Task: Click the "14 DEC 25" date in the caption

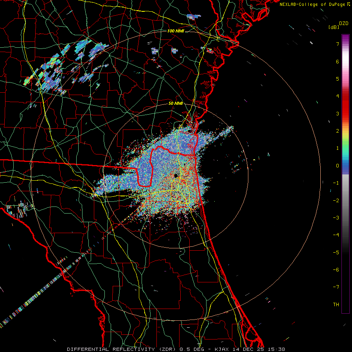Action: [x=248, y=349]
